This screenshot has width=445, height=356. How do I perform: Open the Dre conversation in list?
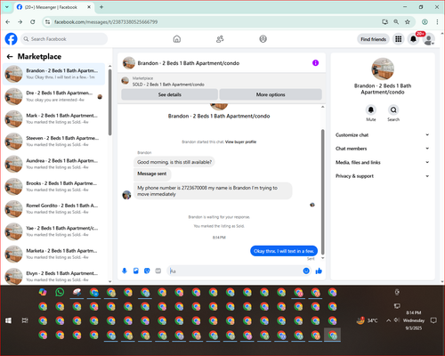(54, 96)
